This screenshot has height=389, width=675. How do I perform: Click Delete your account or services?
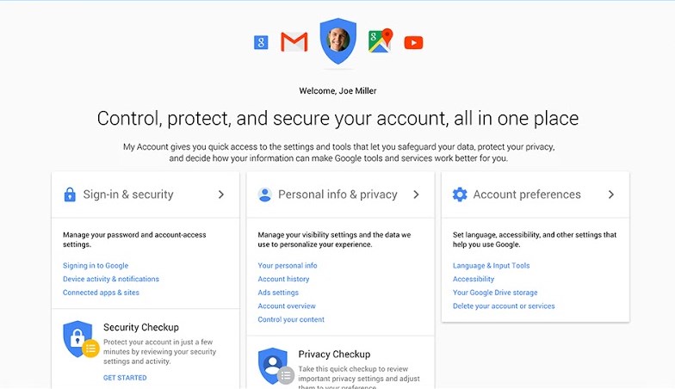(x=504, y=306)
